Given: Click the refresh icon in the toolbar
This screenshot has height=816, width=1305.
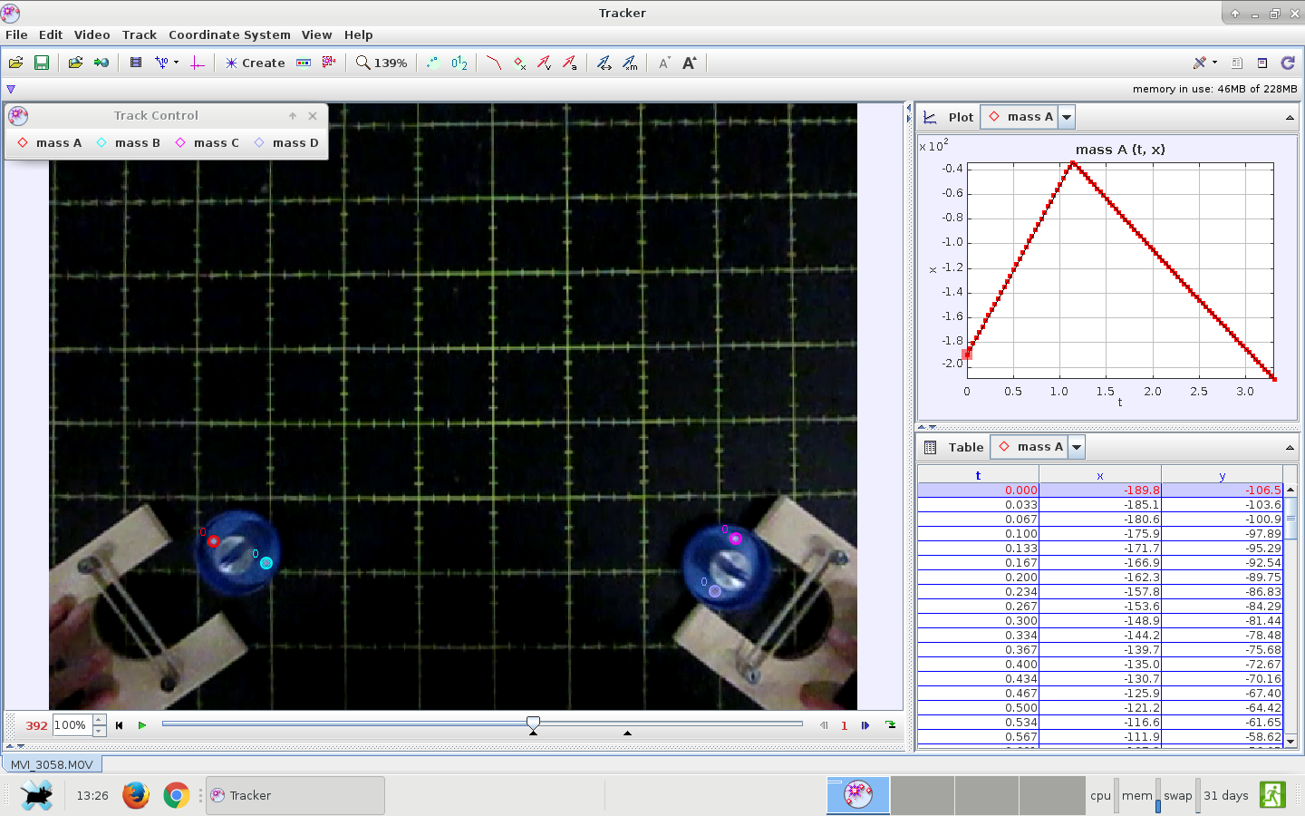Looking at the screenshot, I should [1288, 63].
